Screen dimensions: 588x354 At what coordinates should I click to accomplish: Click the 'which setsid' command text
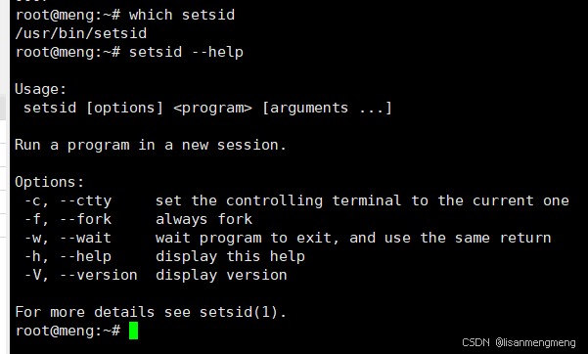[x=182, y=15]
